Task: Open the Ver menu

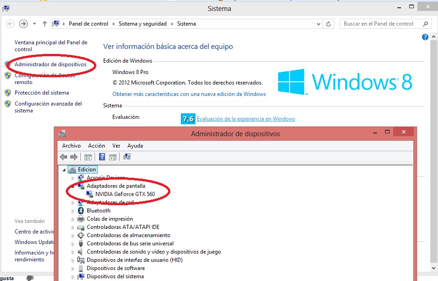Action: [116, 146]
